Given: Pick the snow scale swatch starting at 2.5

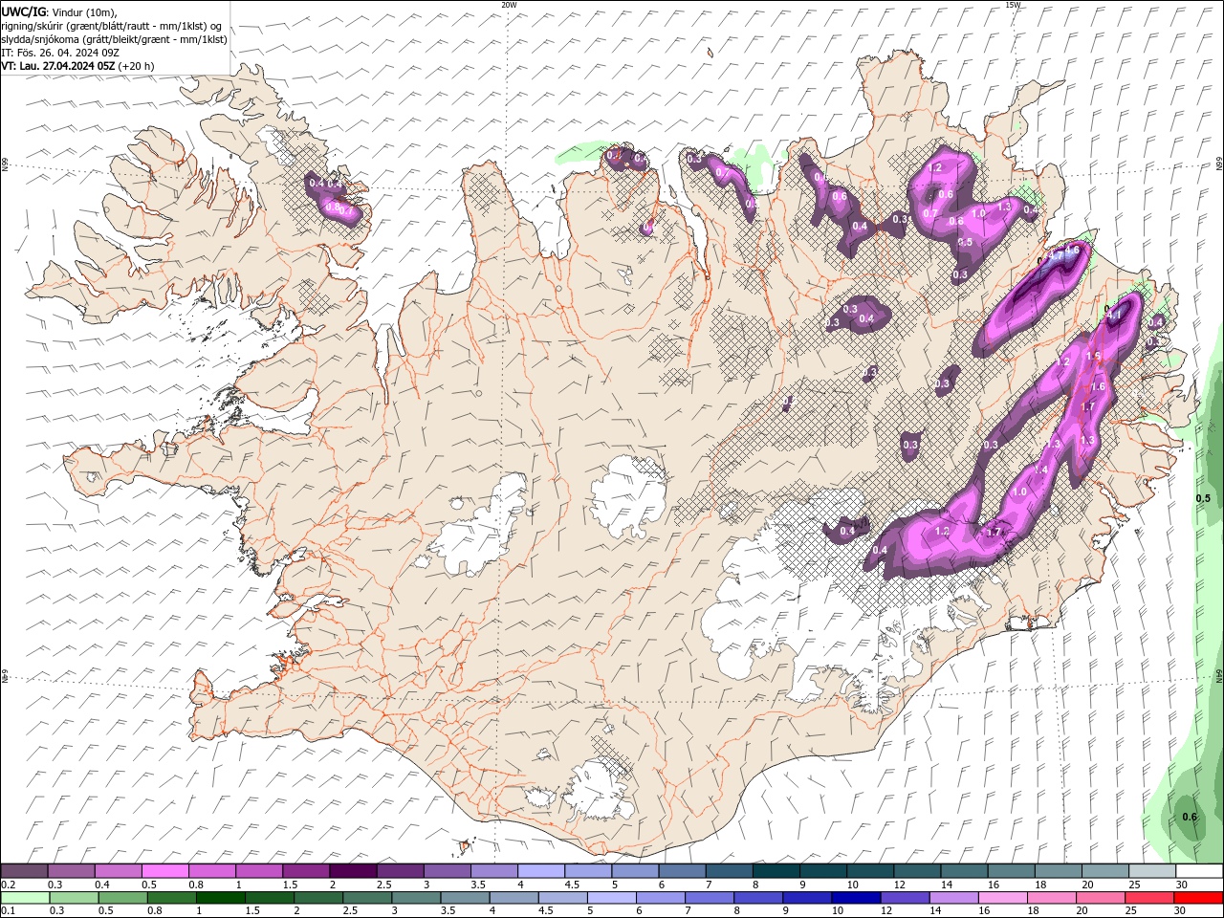Looking at the screenshot, I should [400, 871].
